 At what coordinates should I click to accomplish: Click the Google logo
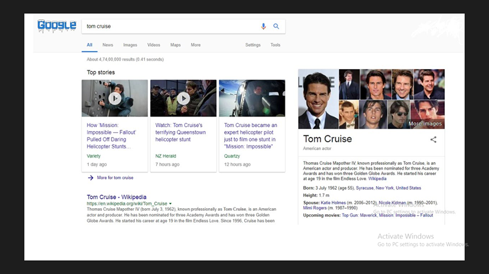[x=56, y=26]
